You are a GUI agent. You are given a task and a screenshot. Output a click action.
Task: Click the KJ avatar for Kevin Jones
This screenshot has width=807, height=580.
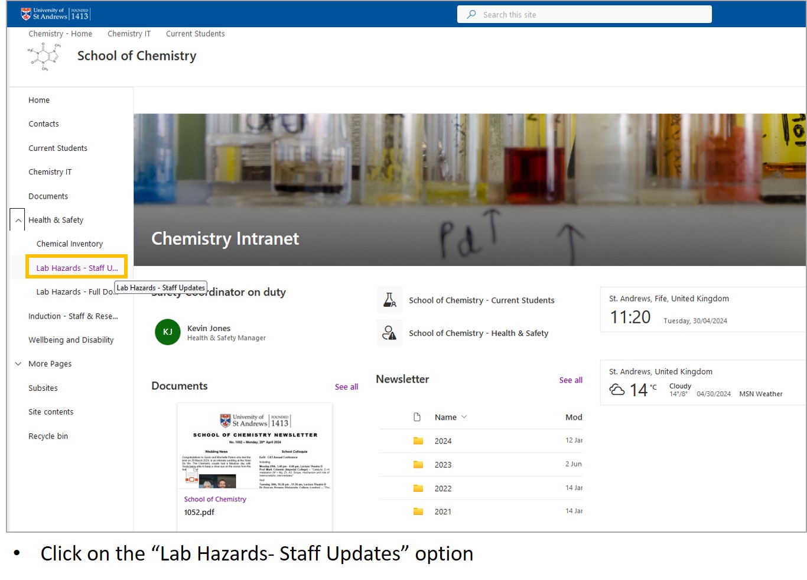(x=167, y=332)
